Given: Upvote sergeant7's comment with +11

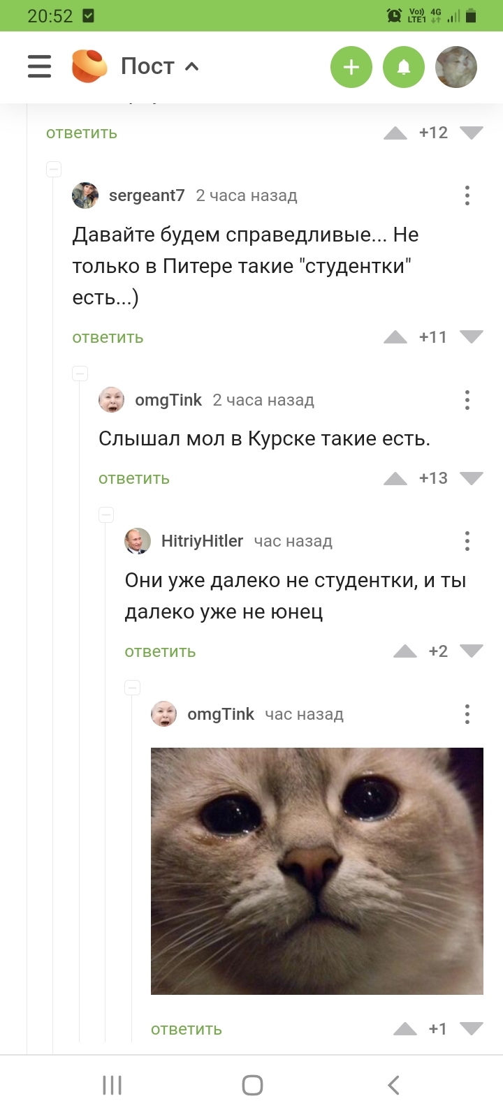Looking at the screenshot, I should (395, 337).
